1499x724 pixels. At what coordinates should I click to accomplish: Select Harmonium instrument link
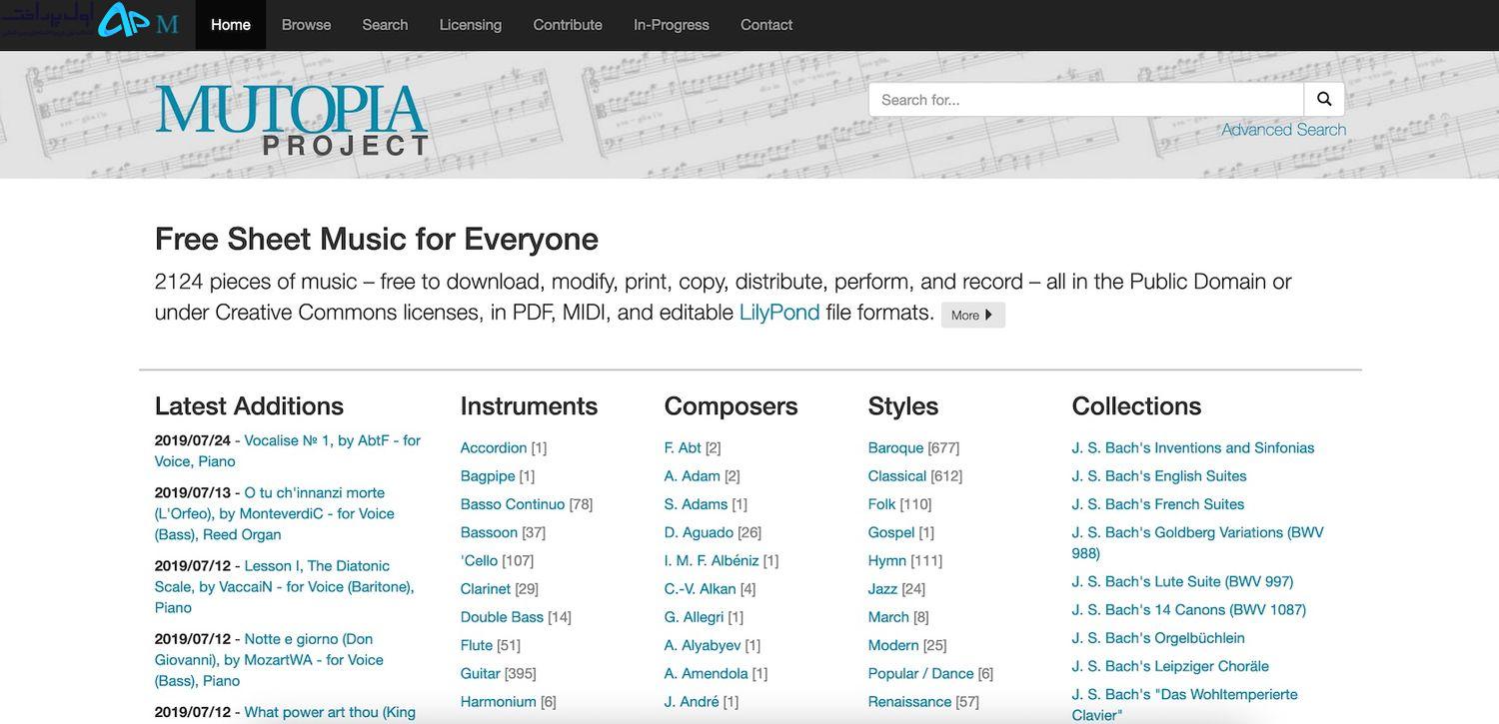coord(499,701)
